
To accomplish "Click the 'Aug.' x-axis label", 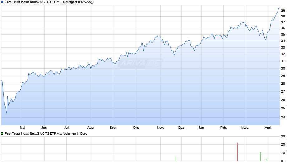I will (x=91, y=128).
